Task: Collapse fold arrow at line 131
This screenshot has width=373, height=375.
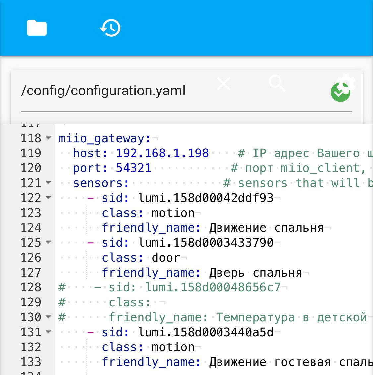Action: (48, 332)
